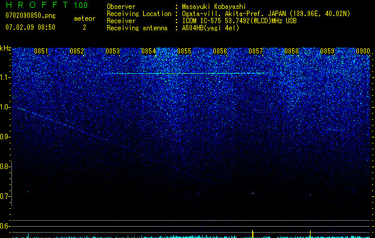Screen dimensions: 375x238
Task: Click receiver text ICOM IC-575 53.7492 MHz USB
Action: tap(239, 21)
